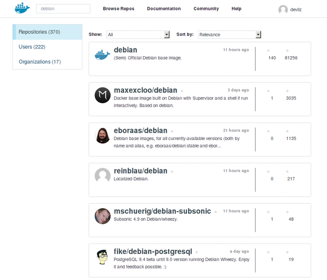Viewport: 327px width, 280px height.
Task: Click small icon next to eboraas/debian title
Action: pyautogui.click(x=172, y=131)
